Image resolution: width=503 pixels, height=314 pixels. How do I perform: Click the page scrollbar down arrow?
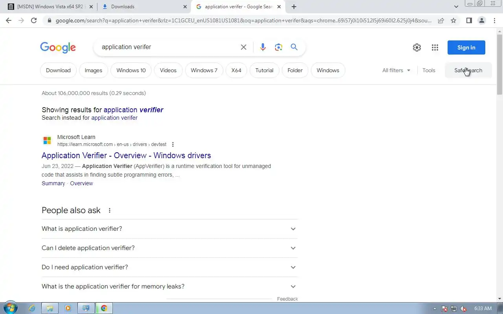[499, 299]
